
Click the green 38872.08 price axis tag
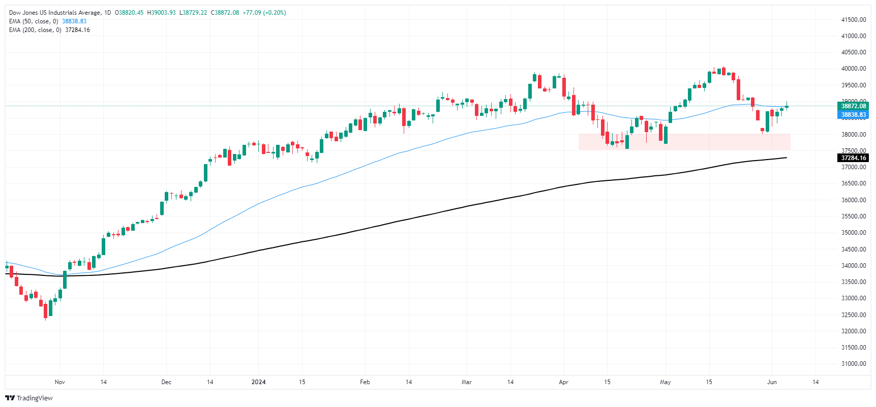click(853, 106)
